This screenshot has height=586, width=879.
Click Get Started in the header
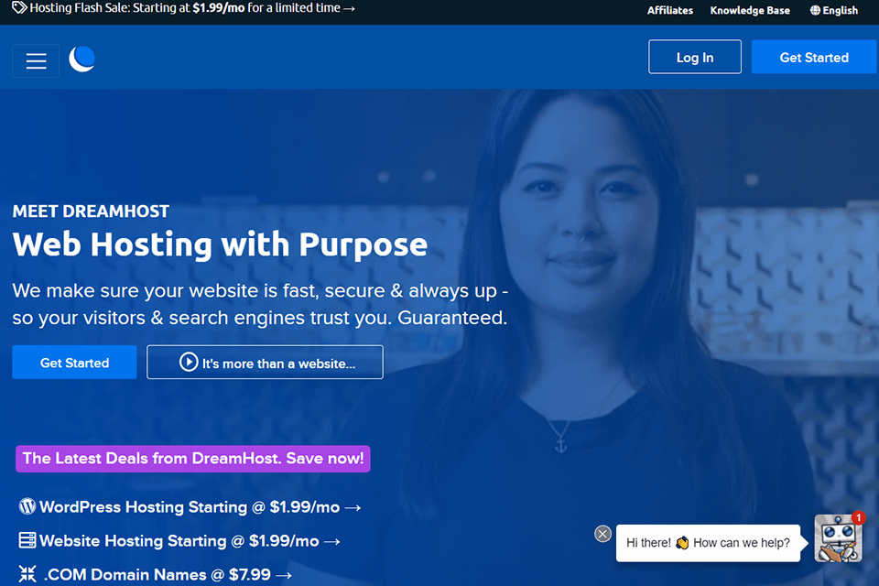pos(814,57)
